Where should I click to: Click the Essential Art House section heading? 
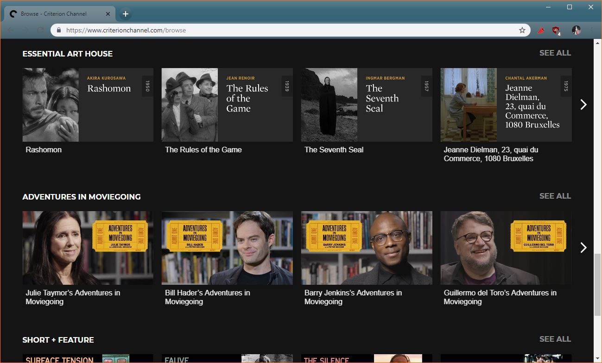point(68,54)
